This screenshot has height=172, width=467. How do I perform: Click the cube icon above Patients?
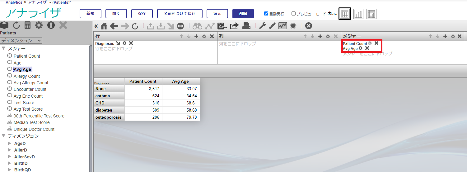tap(4, 25)
